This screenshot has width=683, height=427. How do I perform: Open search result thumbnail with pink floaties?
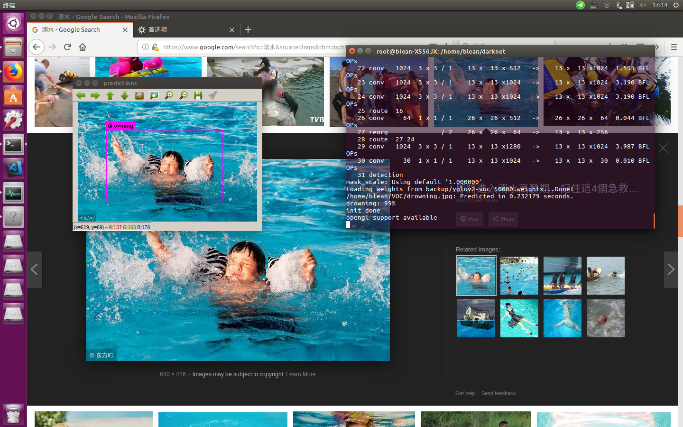(148, 67)
